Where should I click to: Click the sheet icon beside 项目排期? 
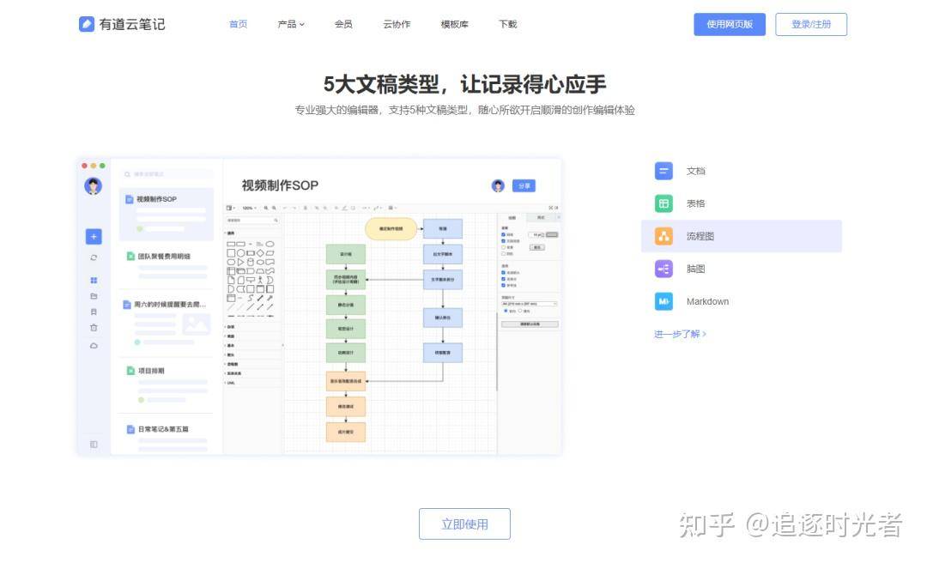pyautogui.click(x=130, y=371)
